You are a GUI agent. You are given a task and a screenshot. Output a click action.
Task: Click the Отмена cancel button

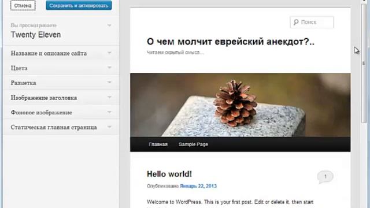23,5
